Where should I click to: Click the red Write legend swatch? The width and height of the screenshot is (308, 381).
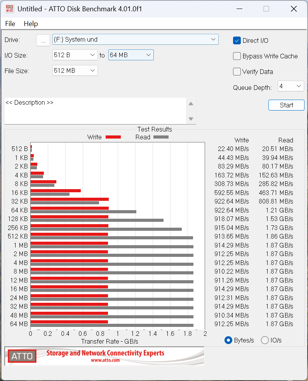[113, 137]
